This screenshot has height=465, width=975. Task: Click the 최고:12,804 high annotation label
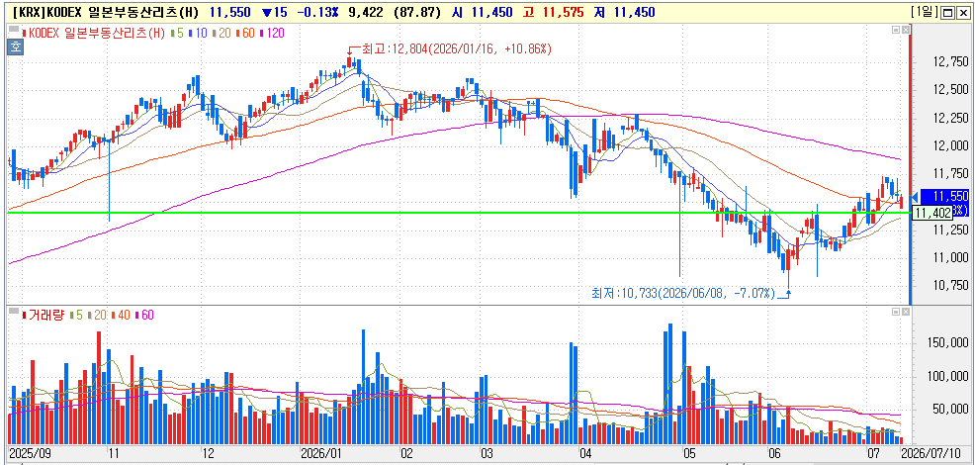pos(457,47)
